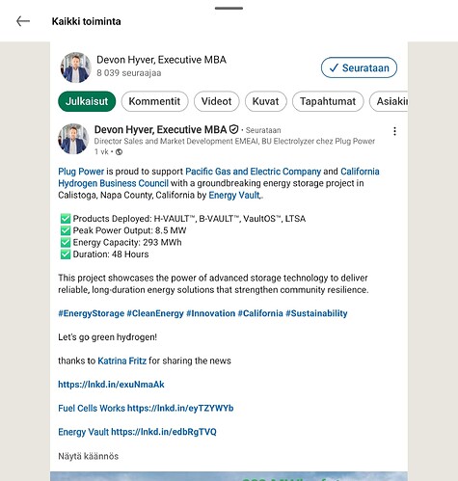Open the post author's profile photo

(x=73, y=139)
